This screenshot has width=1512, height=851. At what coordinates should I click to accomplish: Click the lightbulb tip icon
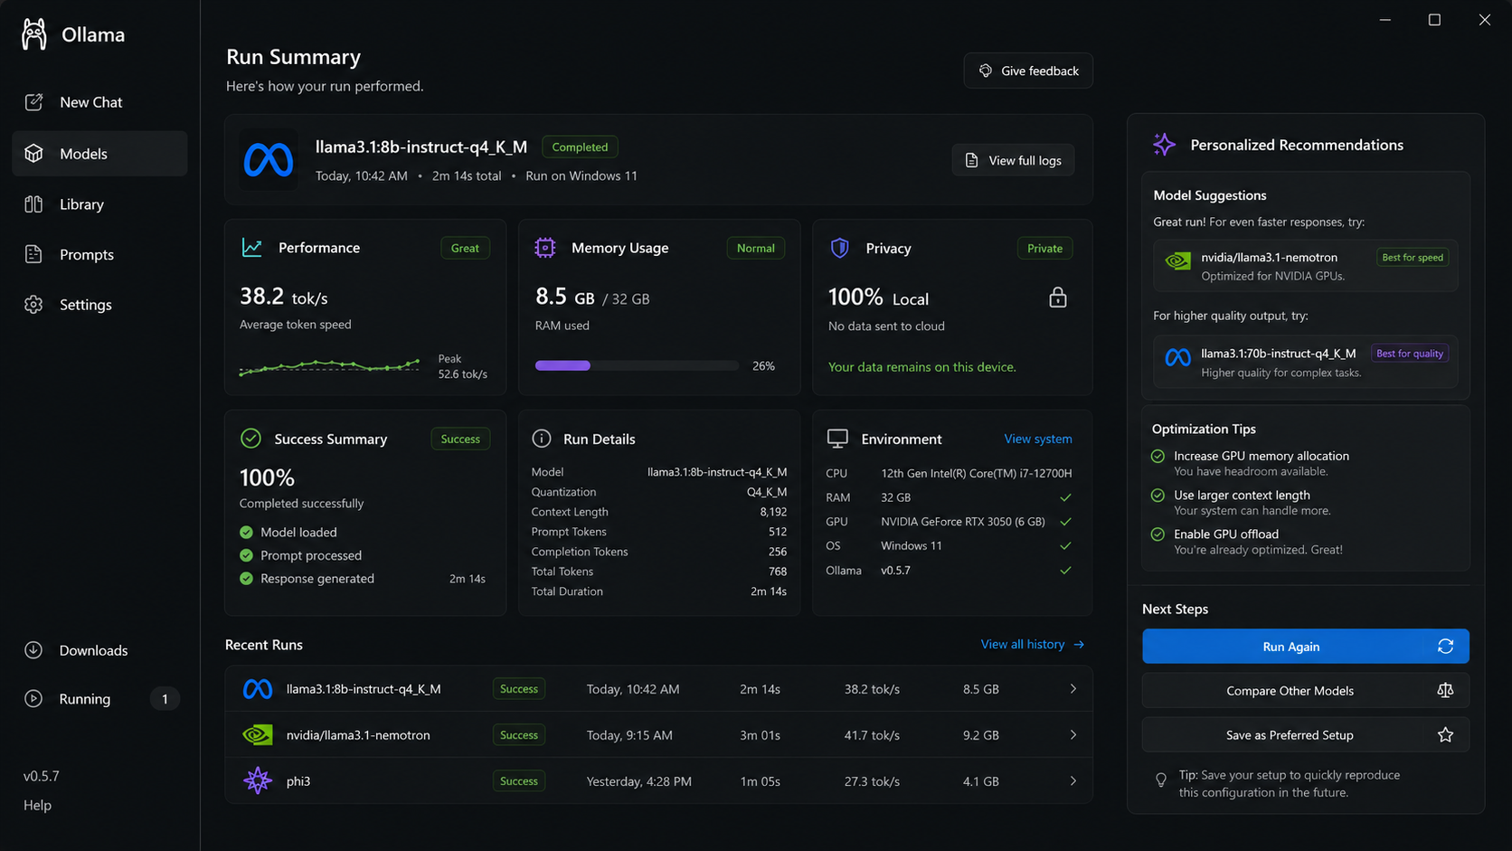click(1161, 780)
